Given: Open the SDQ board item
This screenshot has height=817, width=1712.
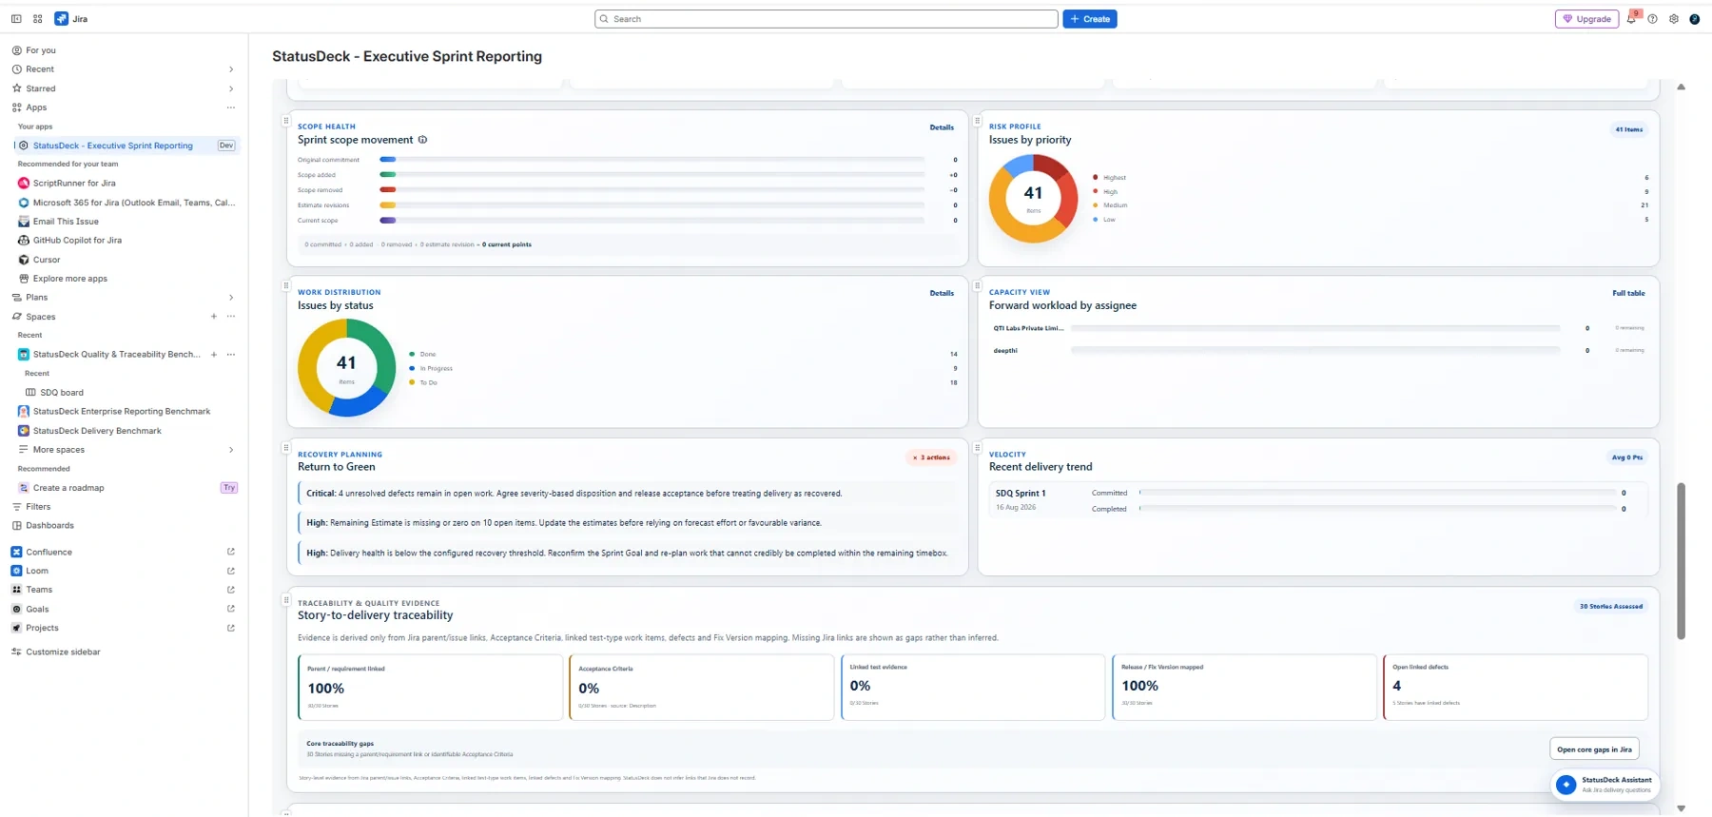Looking at the screenshot, I should (x=62, y=393).
